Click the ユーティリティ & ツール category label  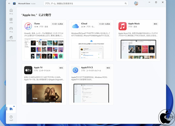pyautogui.click(x=94, y=71)
